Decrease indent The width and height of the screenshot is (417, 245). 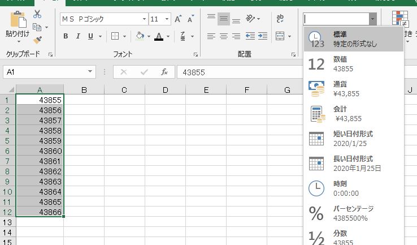[x=250, y=36]
